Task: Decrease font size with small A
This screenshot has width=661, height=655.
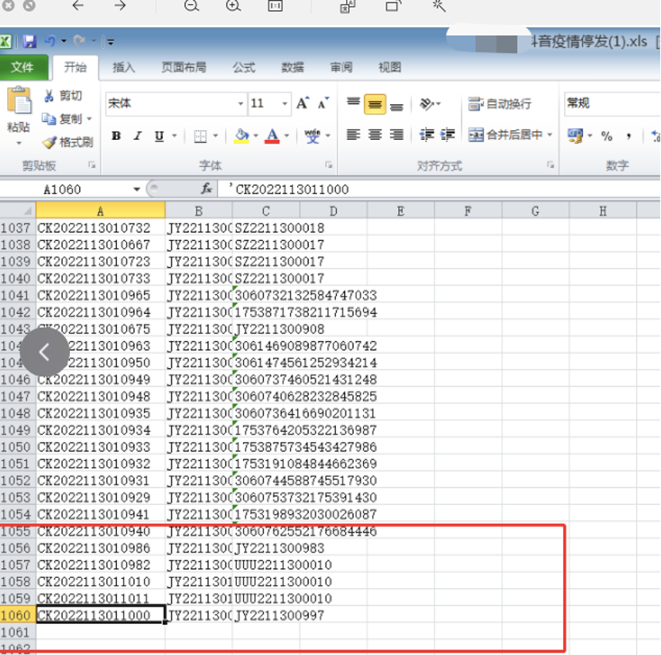Action: tap(323, 103)
